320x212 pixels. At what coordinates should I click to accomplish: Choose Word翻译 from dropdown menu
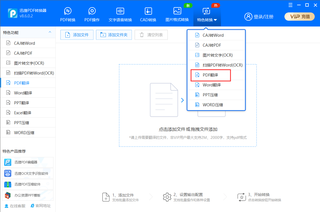pyautogui.click(x=216, y=85)
